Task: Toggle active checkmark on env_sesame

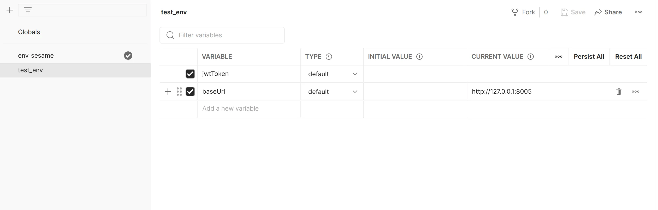Action: (128, 56)
